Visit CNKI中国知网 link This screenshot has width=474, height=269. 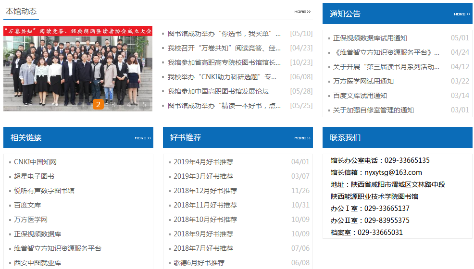36,162
